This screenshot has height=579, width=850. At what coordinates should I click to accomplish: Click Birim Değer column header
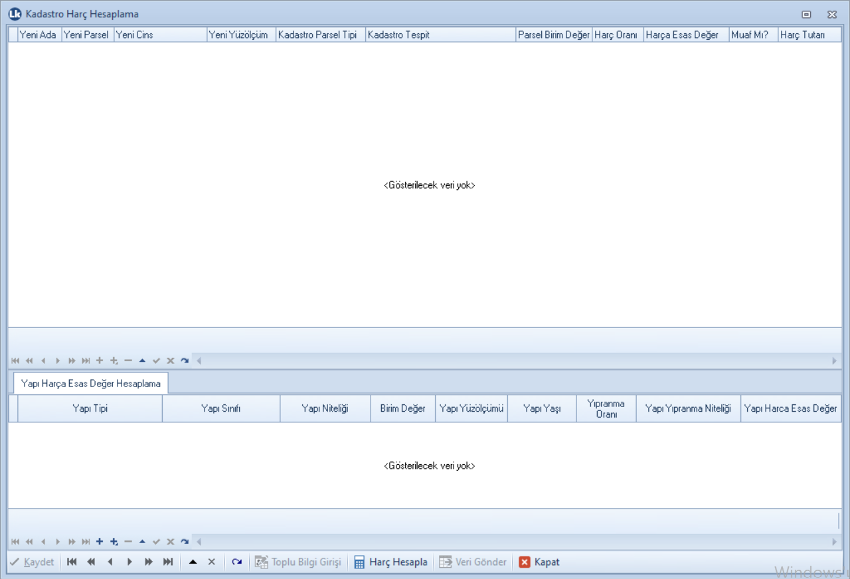pos(403,408)
